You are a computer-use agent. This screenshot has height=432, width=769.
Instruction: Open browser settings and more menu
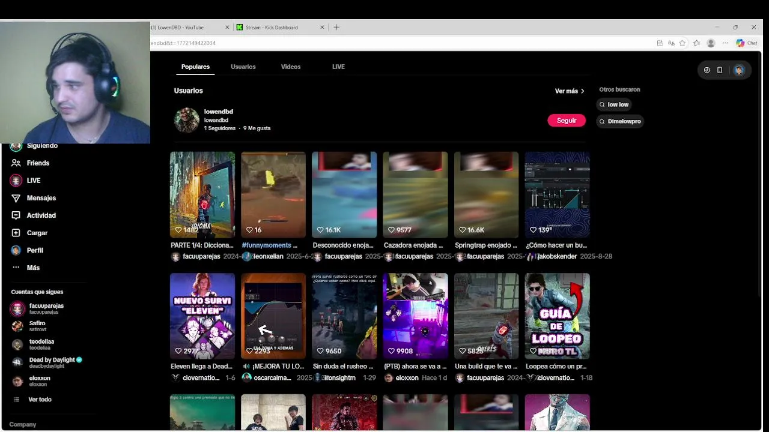click(x=725, y=43)
